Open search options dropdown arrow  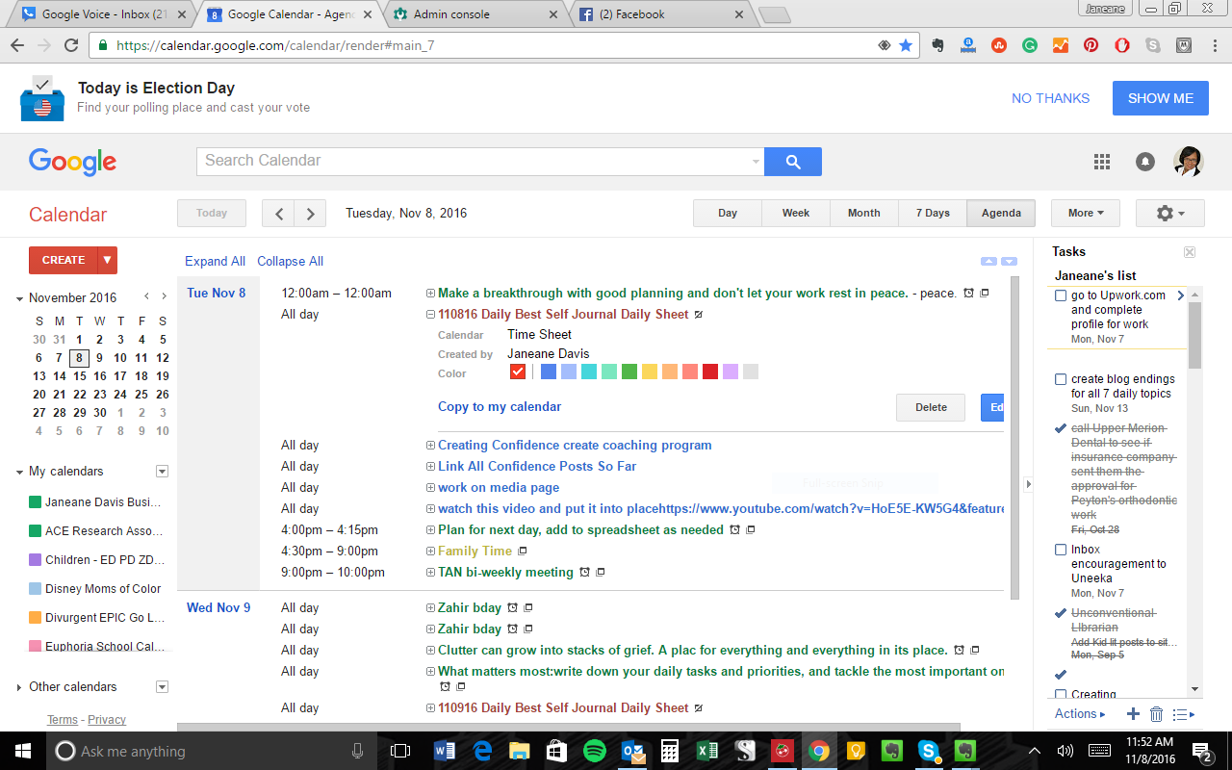point(756,162)
